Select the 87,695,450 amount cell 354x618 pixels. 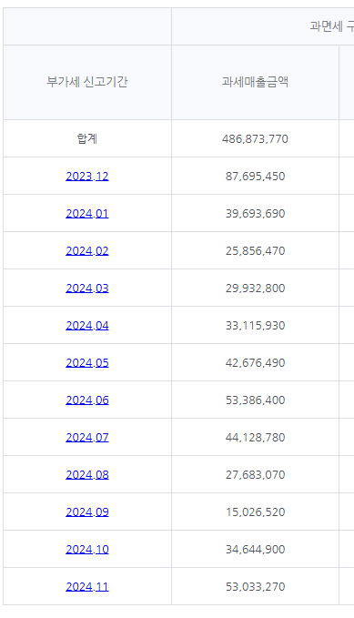point(255,176)
